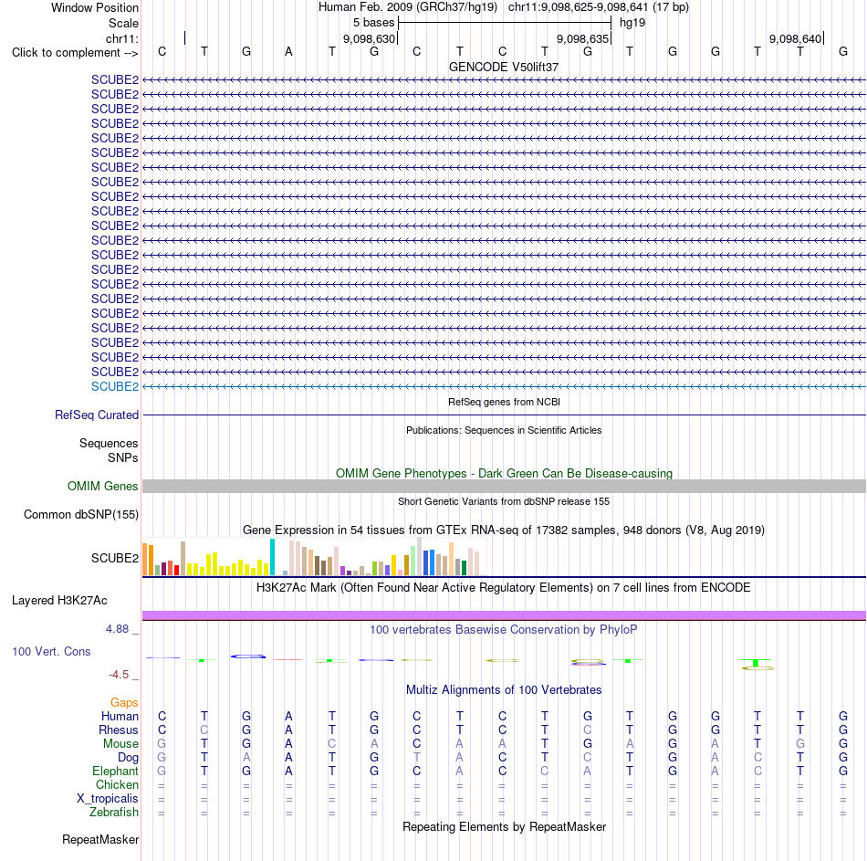Click the 100 Vert. Cons label

tap(51, 651)
